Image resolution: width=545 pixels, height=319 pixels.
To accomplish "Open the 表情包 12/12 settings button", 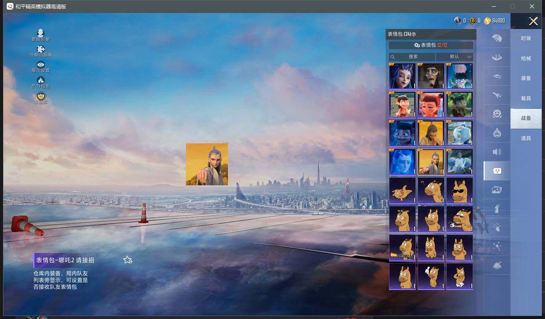I will 431,45.
